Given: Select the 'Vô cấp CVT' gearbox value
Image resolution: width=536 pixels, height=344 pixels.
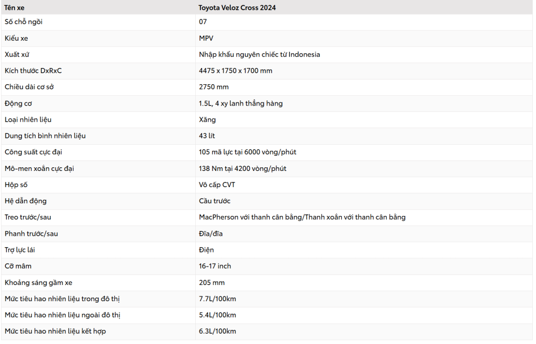Looking at the screenshot, I should point(217,185).
